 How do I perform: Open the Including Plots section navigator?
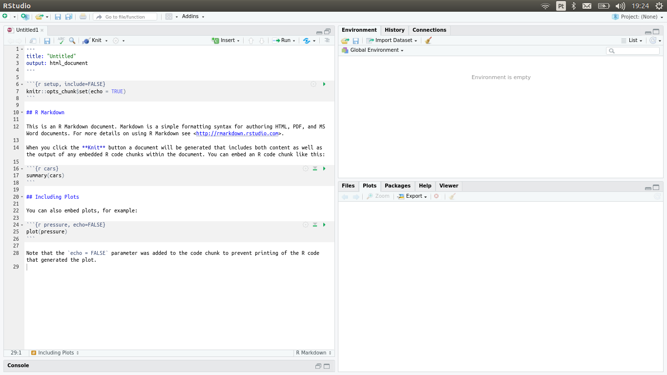pos(54,353)
